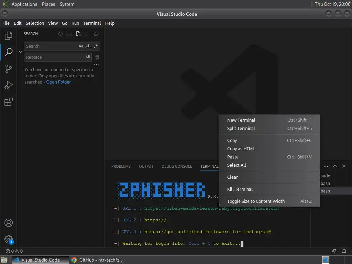Viewport: 352px width, 264px height.
Task: Collapse the replace field toggle chevron
Action: coord(20,52)
